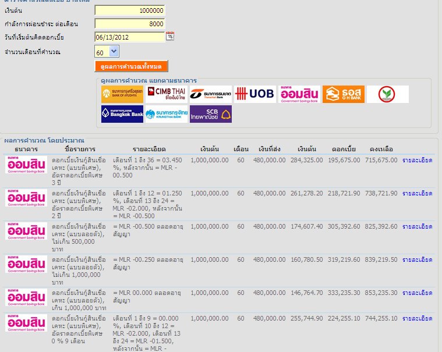
Task: Open the months-to-calculate dropdown showing 60
Action: pyautogui.click(x=107, y=52)
